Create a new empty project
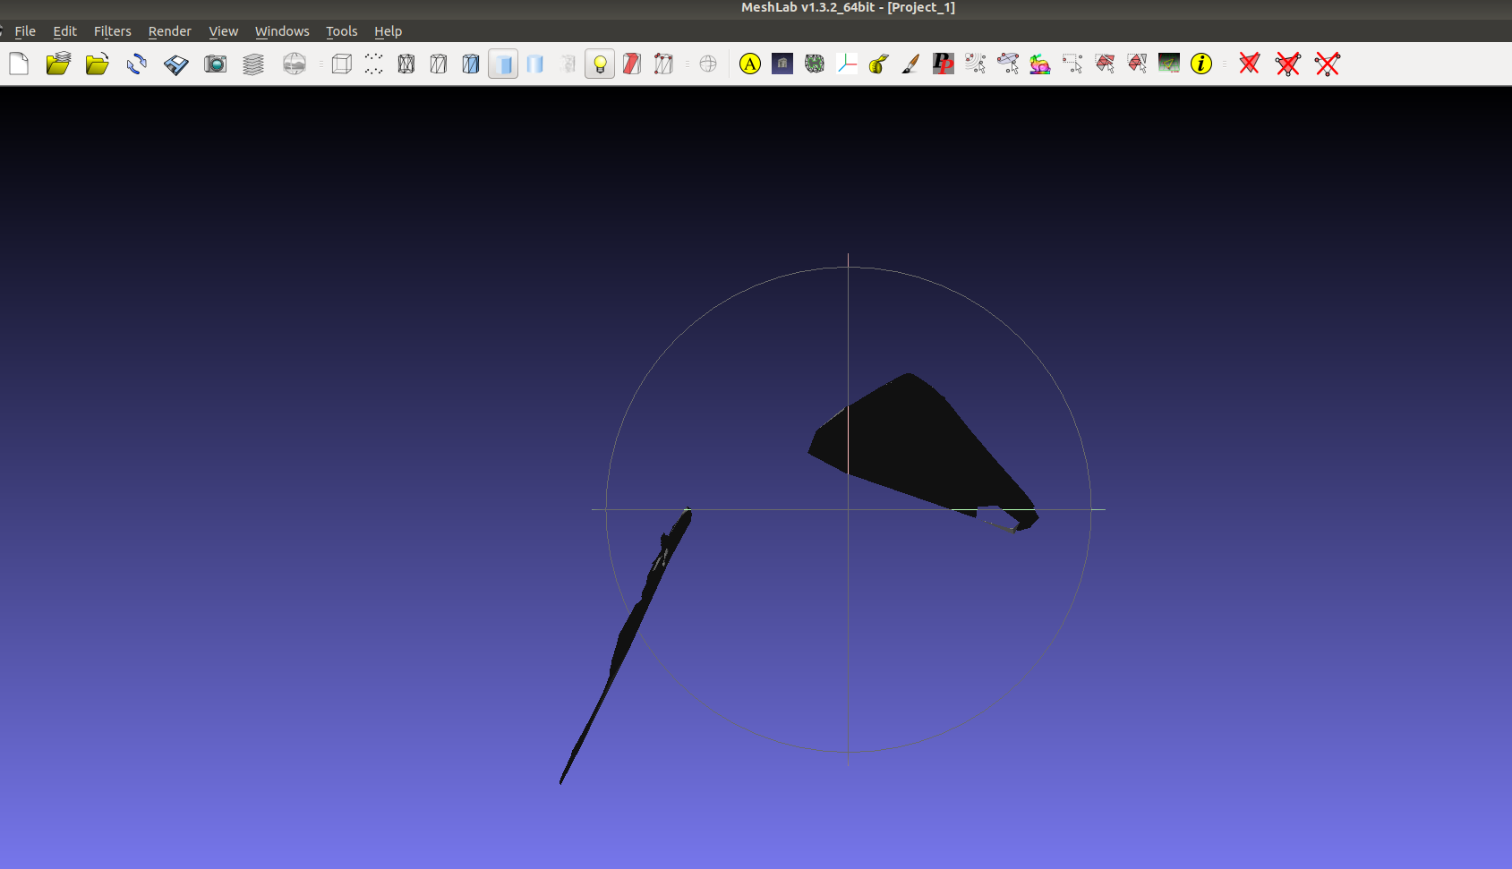1512x869 pixels. (x=18, y=64)
